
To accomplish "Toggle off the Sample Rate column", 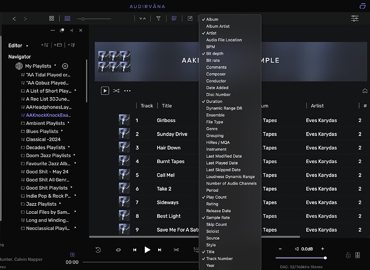I will click(218, 218).
